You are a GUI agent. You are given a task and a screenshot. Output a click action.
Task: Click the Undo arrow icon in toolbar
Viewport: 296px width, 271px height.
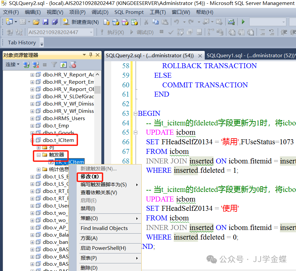pos(176,22)
